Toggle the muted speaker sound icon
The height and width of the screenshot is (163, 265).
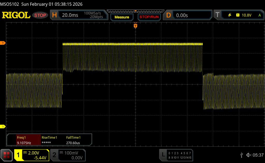(248, 155)
